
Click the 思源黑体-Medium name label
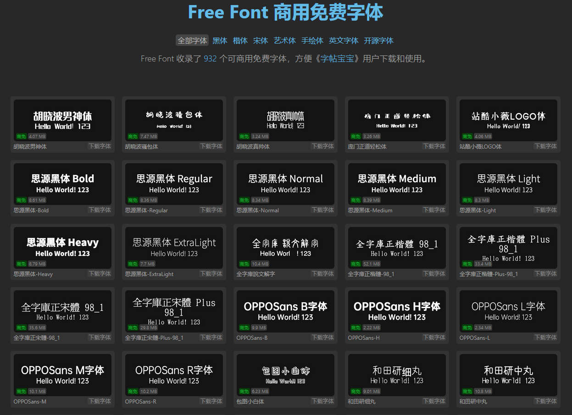coord(370,210)
